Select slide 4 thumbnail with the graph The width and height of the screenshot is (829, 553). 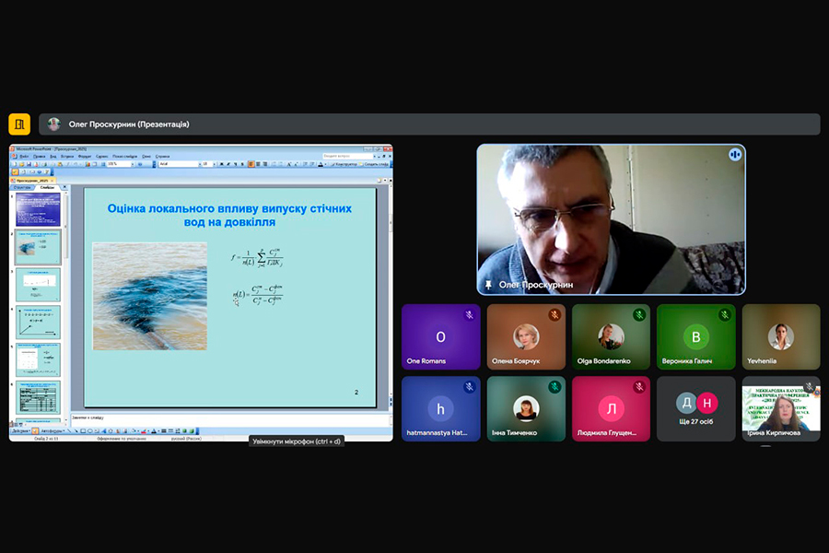pos(38,323)
